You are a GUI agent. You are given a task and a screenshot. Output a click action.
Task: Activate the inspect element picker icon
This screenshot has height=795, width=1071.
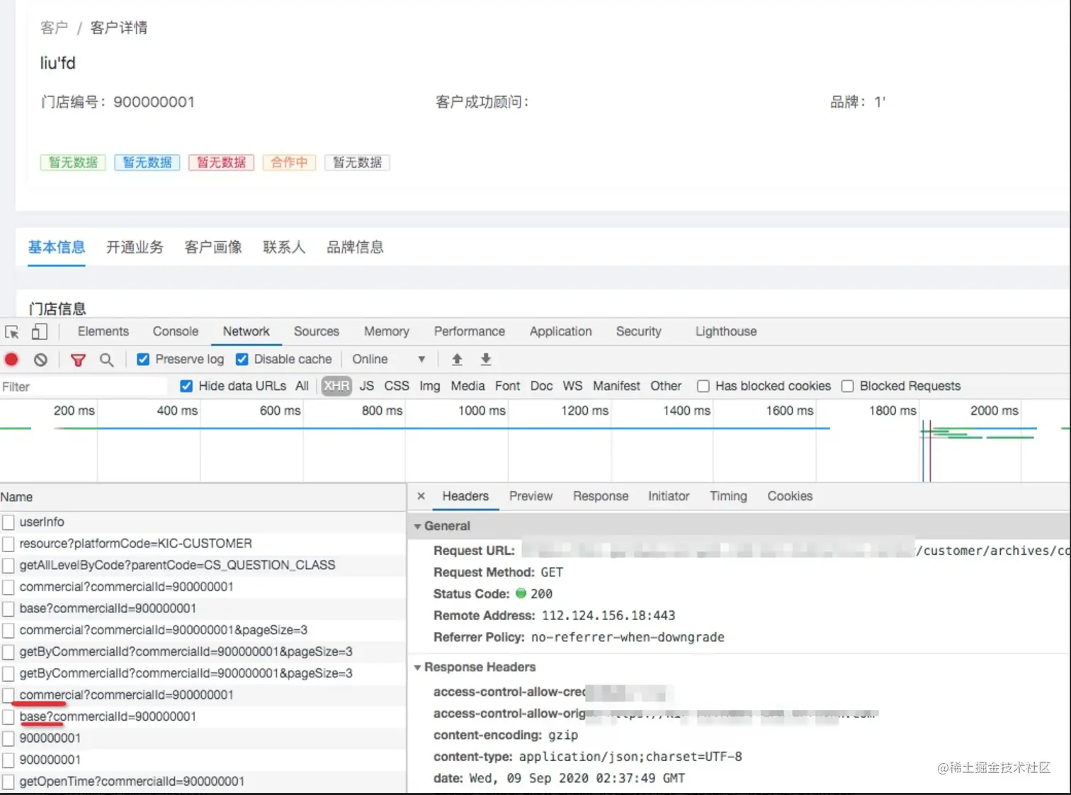coord(12,332)
